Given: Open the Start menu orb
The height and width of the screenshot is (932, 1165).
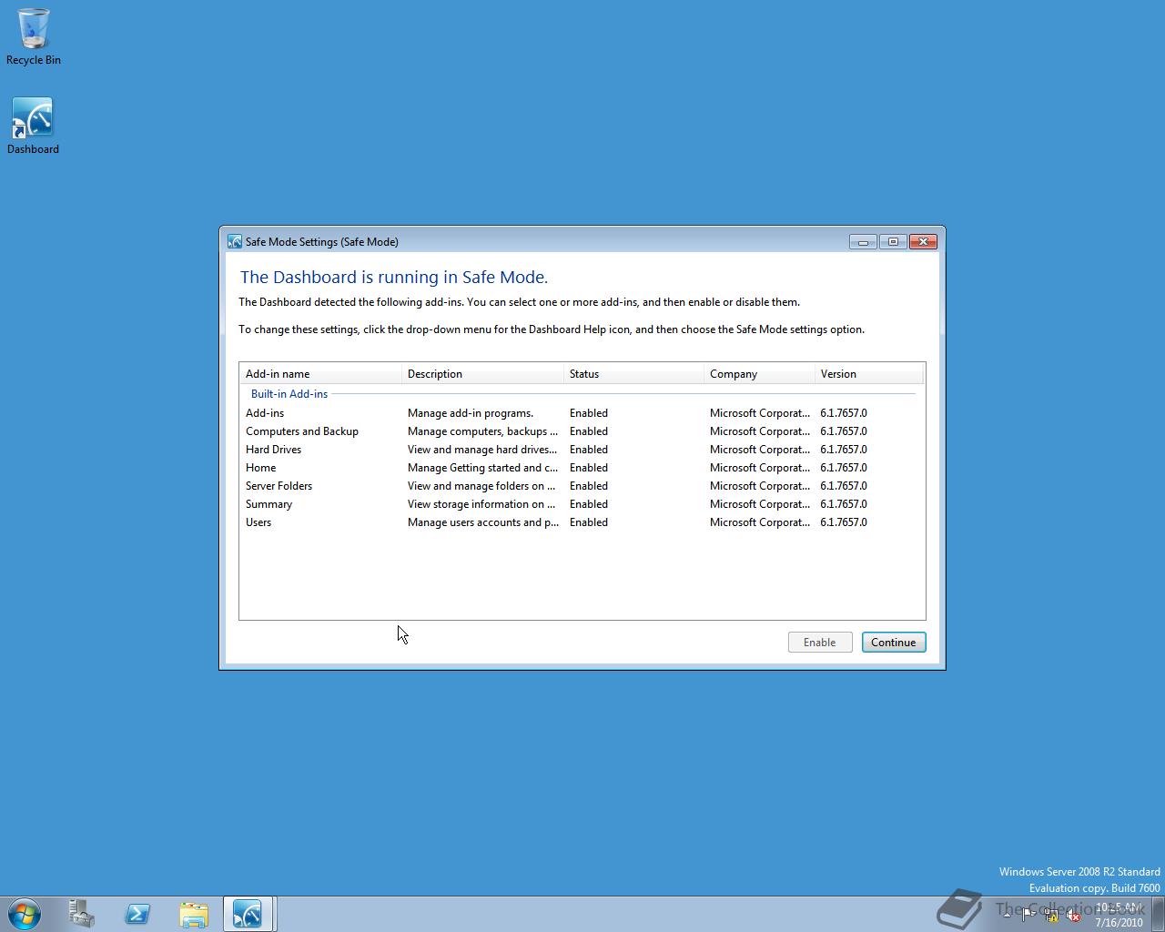Looking at the screenshot, I should click(x=25, y=913).
